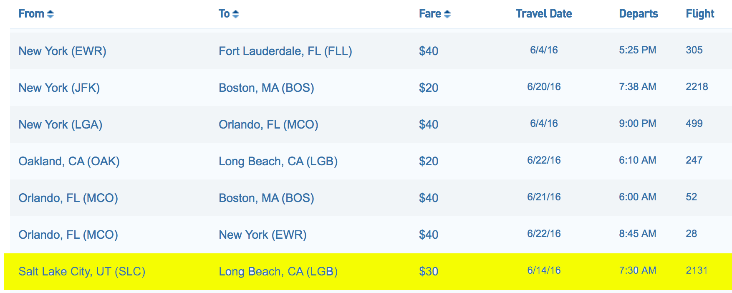Select Oakland, CA (OAK) origin

(69, 161)
